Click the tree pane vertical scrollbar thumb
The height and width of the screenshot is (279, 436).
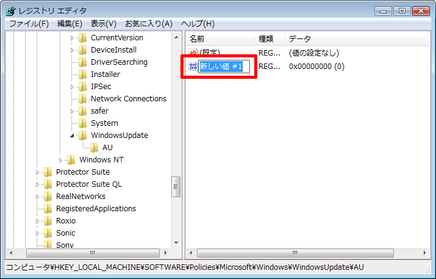pos(176,187)
